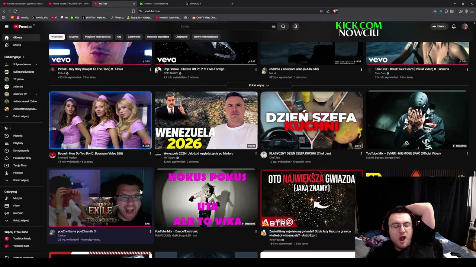
Task: Open Utwórz create dropdown
Action: point(439,26)
